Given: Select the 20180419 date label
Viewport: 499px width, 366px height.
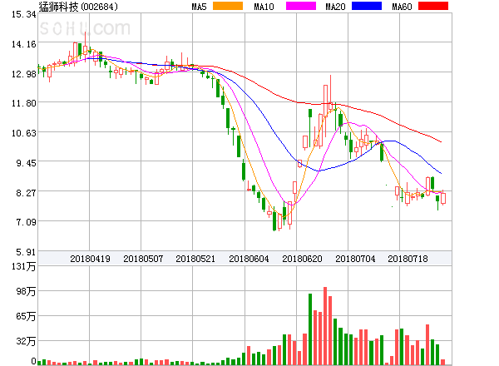Looking at the screenshot, I should coord(90,259).
